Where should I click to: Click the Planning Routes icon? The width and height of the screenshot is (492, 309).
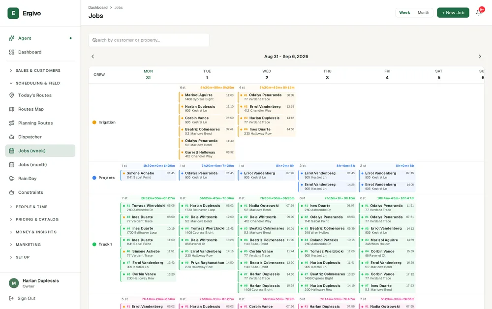click(12, 123)
